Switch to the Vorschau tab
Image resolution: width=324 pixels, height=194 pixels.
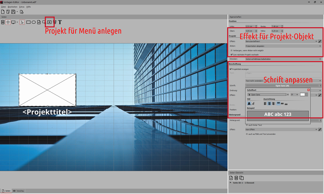click(x=19, y=191)
